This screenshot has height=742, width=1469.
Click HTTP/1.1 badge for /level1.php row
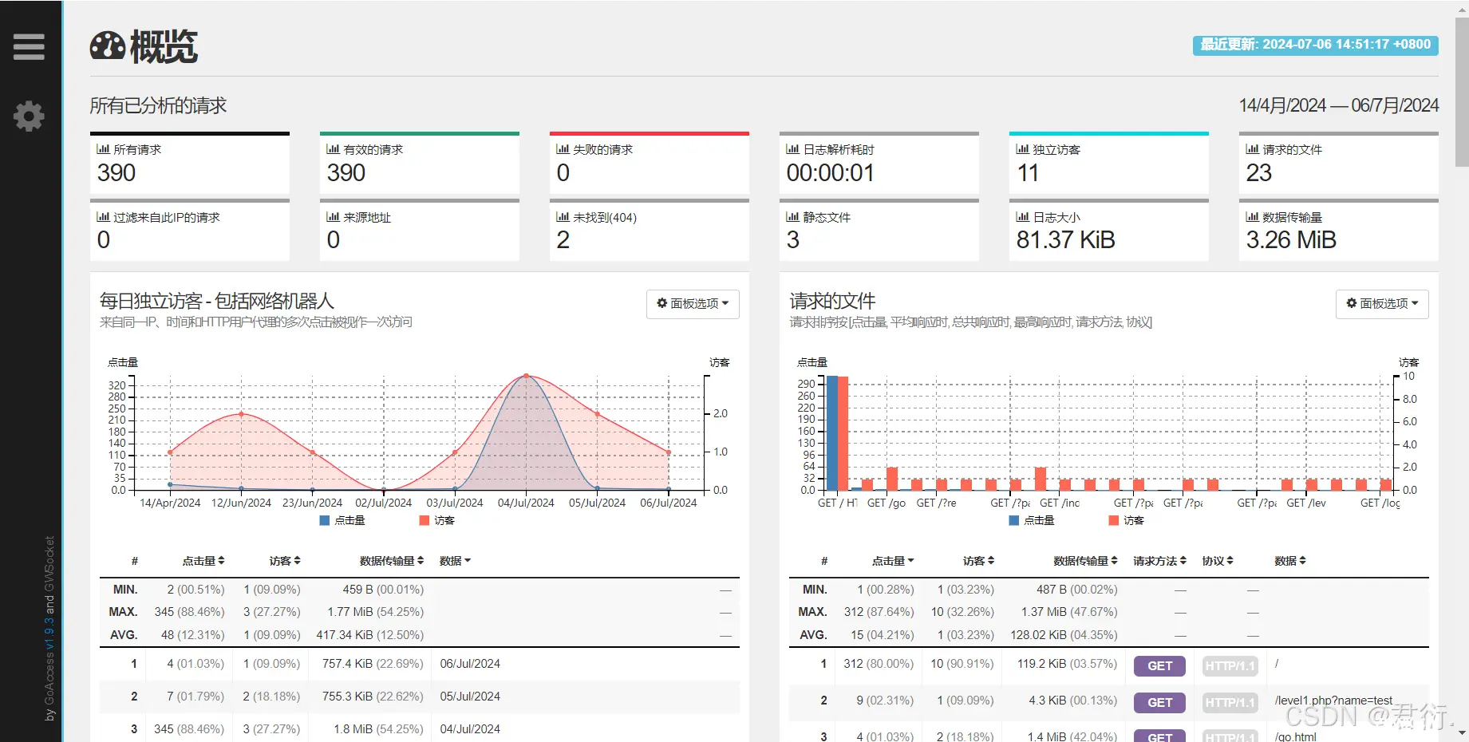1230,703
